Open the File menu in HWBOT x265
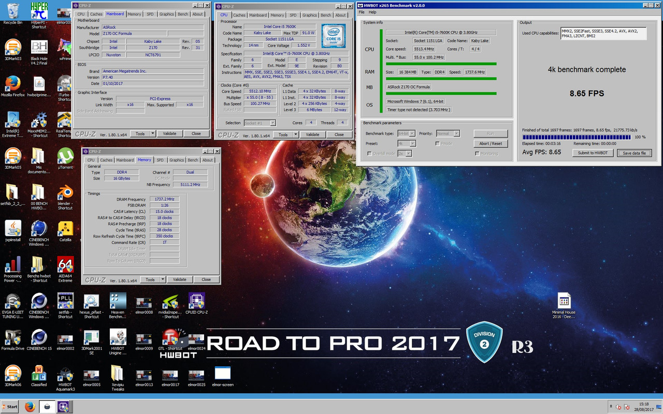The height and width of the screenshot is (414, 663). [362, 12]
